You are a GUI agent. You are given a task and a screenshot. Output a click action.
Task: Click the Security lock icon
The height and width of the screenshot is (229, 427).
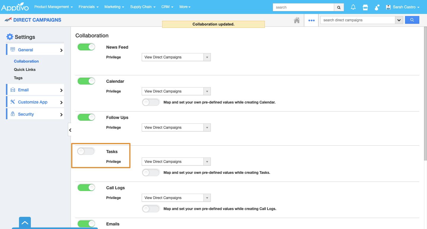point(13,114)
